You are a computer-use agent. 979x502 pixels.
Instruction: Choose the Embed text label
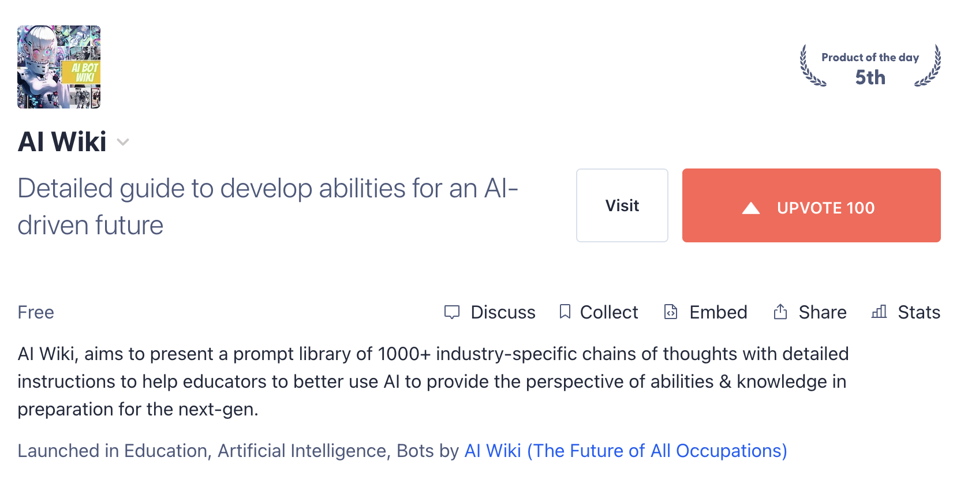pos(718,312)
